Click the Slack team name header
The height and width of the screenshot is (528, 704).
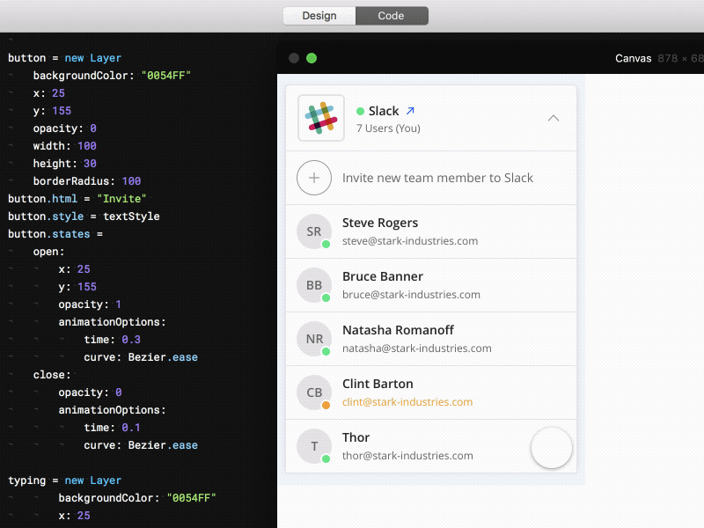point(384,111)
